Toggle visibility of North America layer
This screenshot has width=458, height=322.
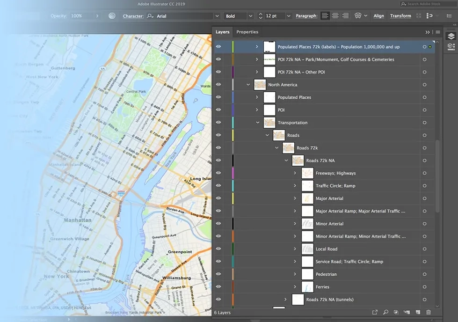218,84
